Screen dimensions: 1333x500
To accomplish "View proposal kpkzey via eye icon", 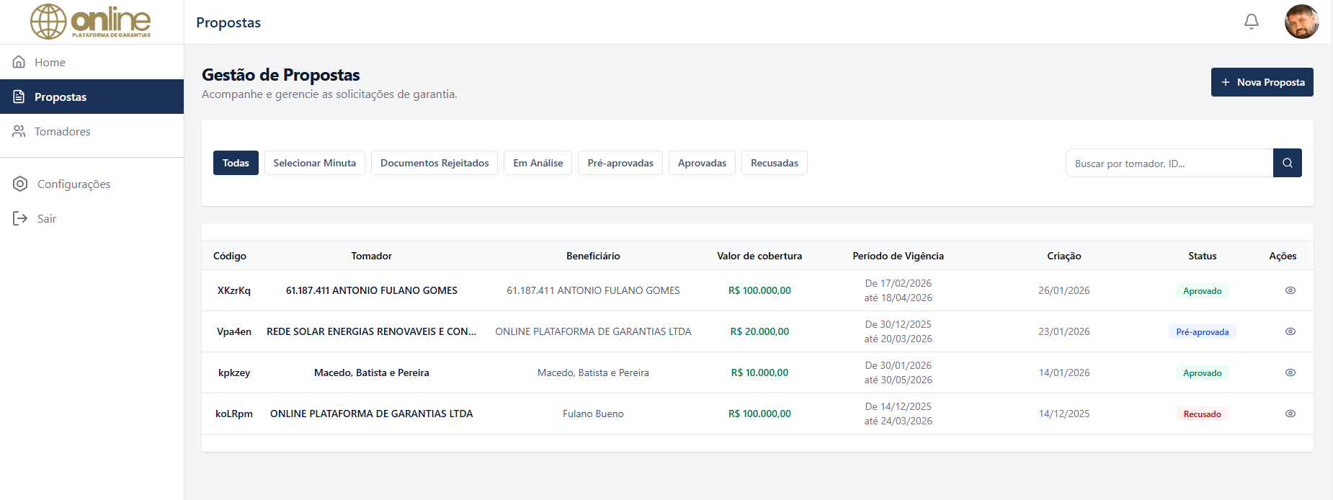I will (x=1290, y=372).
